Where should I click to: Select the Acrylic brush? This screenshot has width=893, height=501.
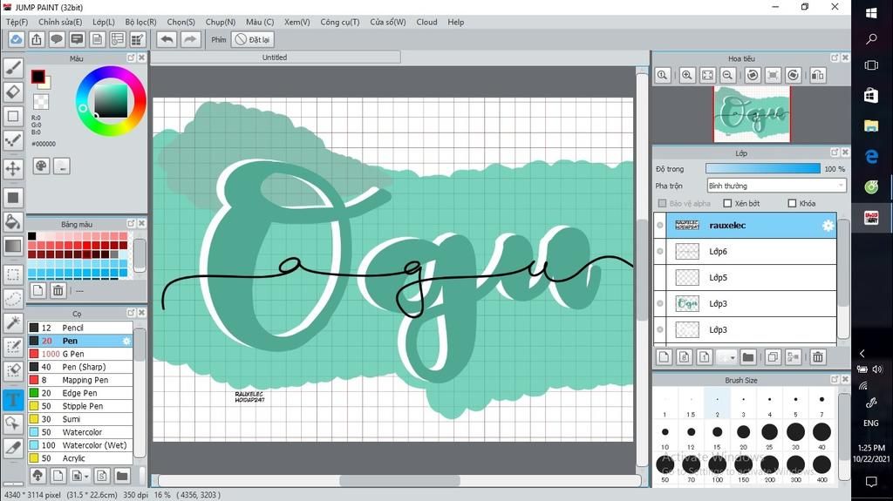pos(79,457)
